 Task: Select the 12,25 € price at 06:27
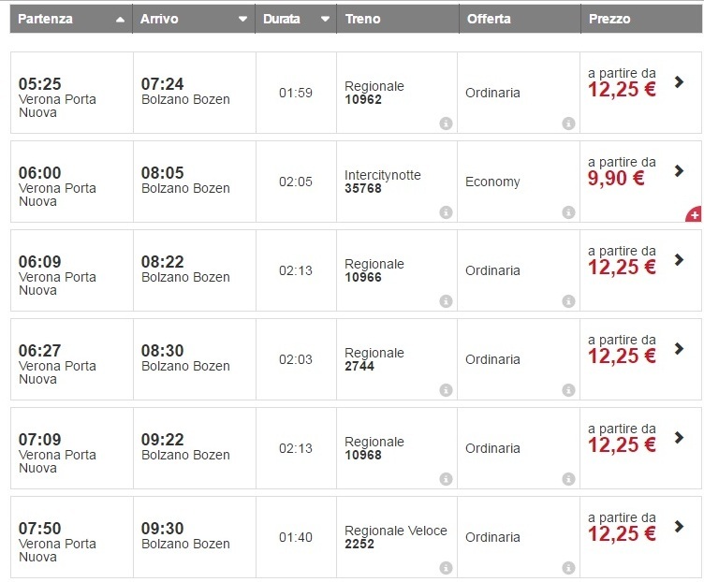point(622,356)
